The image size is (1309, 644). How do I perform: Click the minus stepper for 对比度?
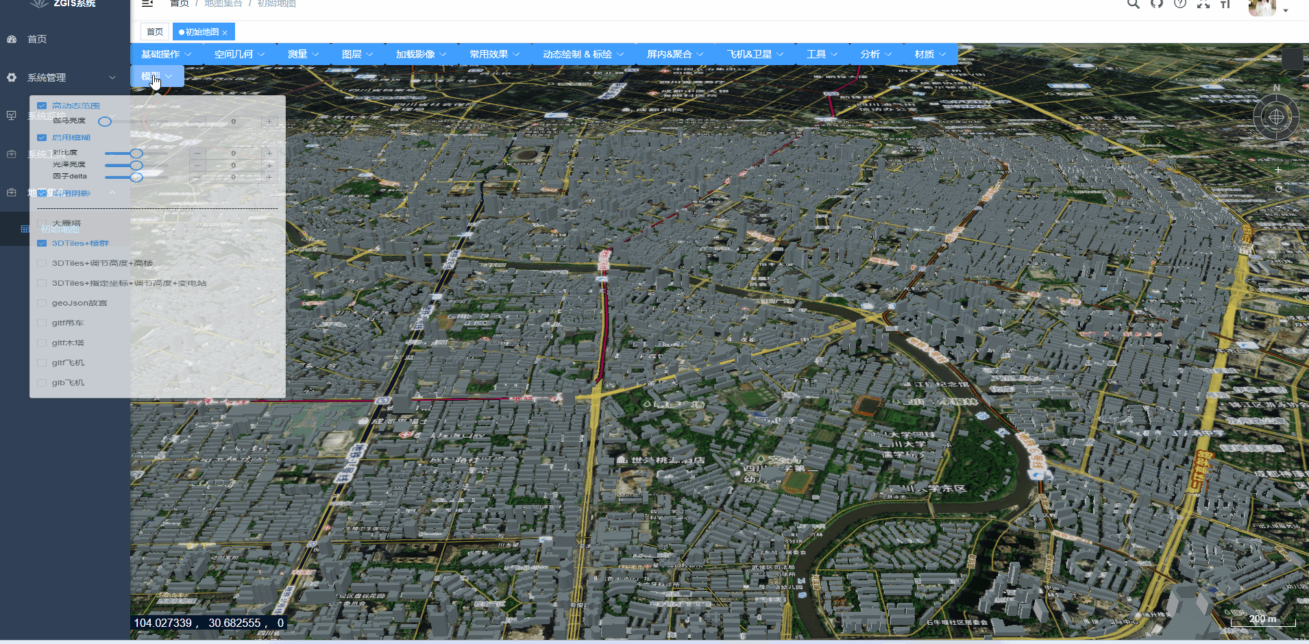(197, 153)
